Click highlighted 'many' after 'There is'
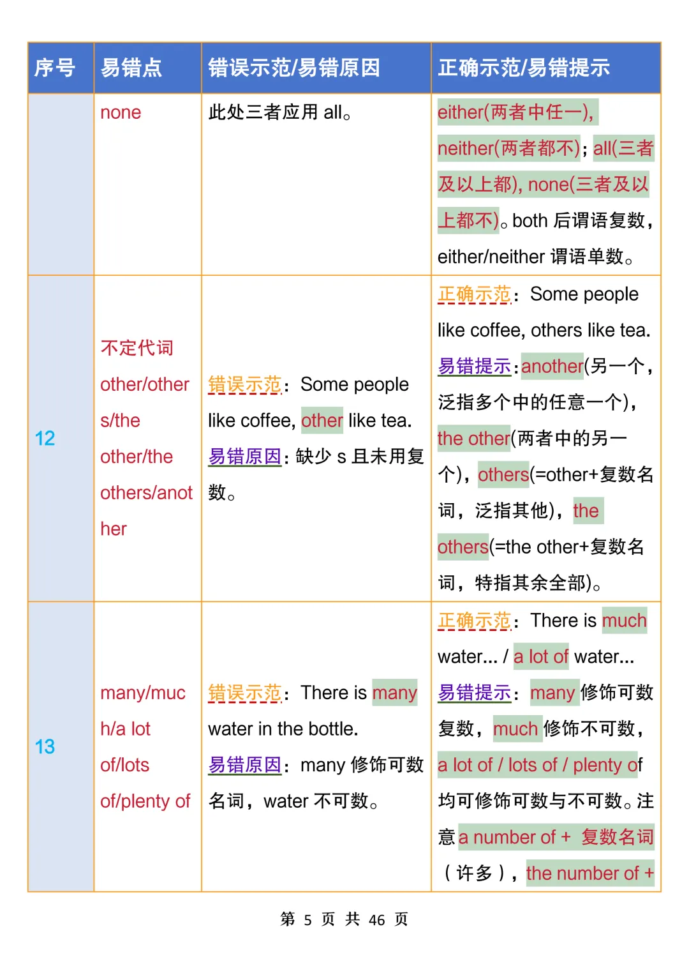 pyautogui.click(x=395, y=693)
